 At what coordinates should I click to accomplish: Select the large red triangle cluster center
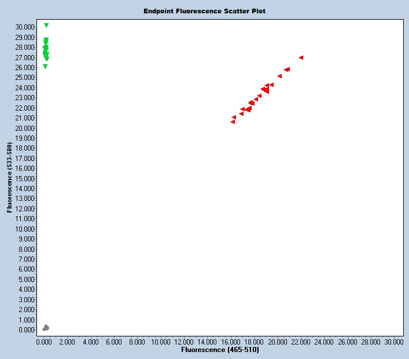point(265,90)
